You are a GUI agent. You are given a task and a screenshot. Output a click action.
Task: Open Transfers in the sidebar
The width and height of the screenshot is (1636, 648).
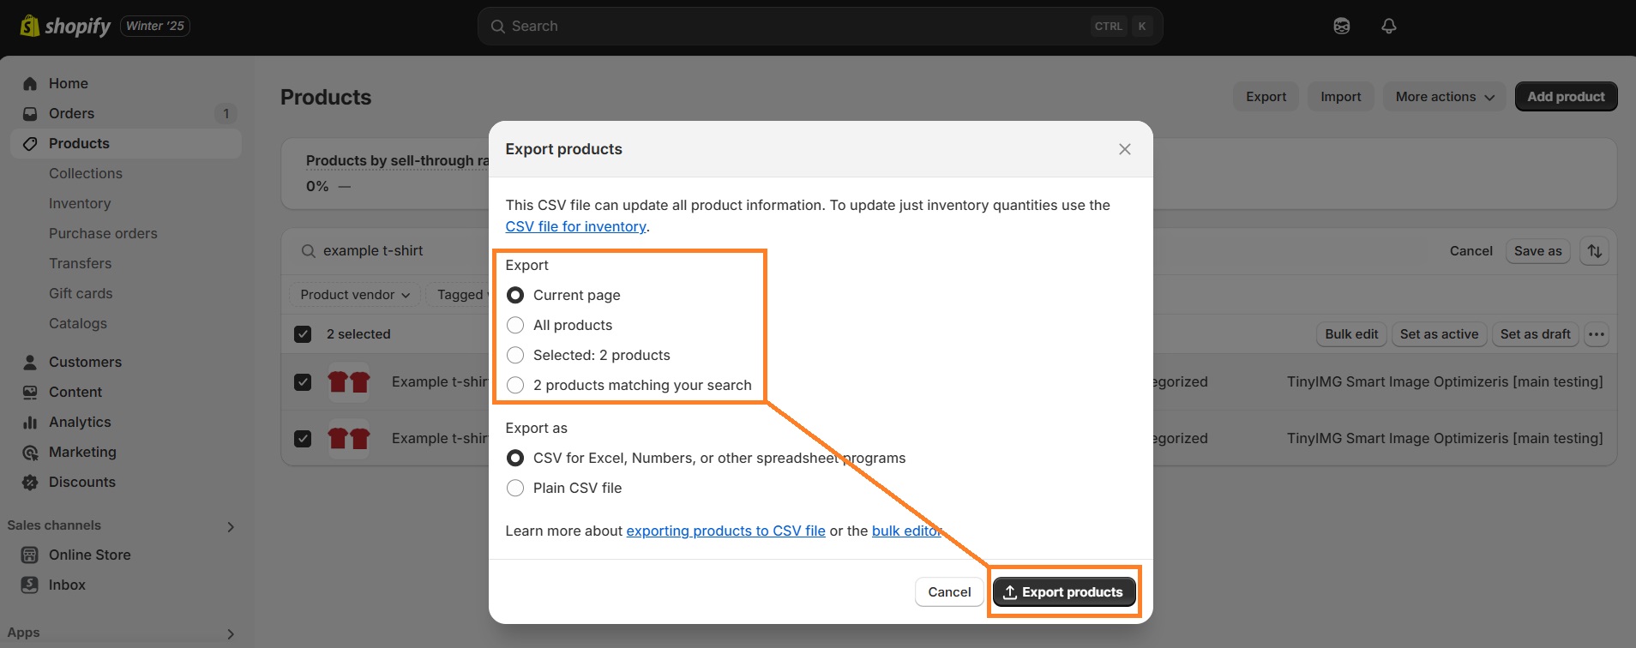(x=81, y=263)
